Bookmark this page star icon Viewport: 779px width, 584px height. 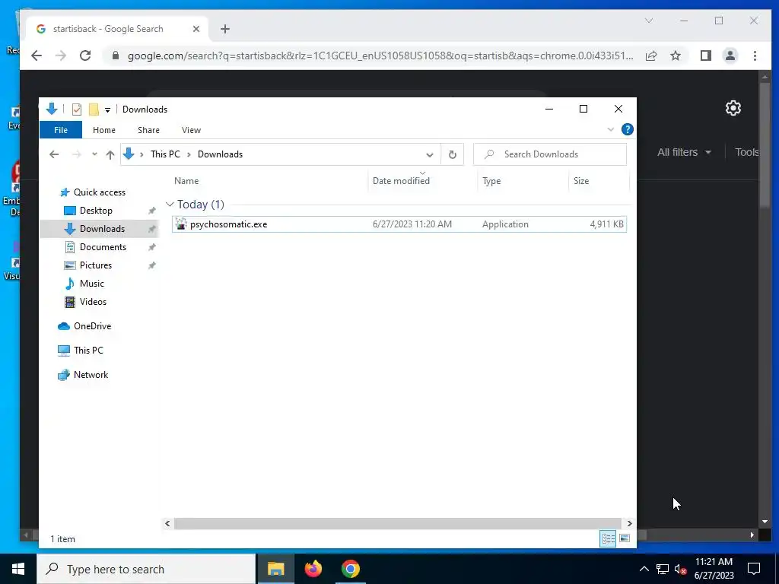tap(676, 56)
